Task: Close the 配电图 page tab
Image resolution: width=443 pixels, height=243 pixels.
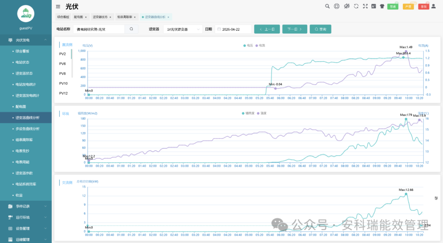Action: [x=86, y=17]
